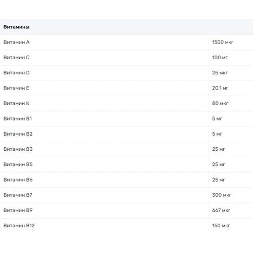253x253 pixels.
Task: Select the Витамин B12 row label
Action: pyautogui.click(x=19, y=226)
